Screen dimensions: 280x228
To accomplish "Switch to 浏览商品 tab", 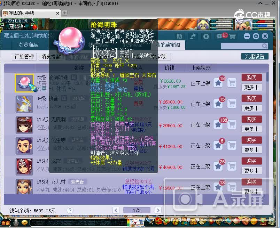I will click(x=29, y=45).
